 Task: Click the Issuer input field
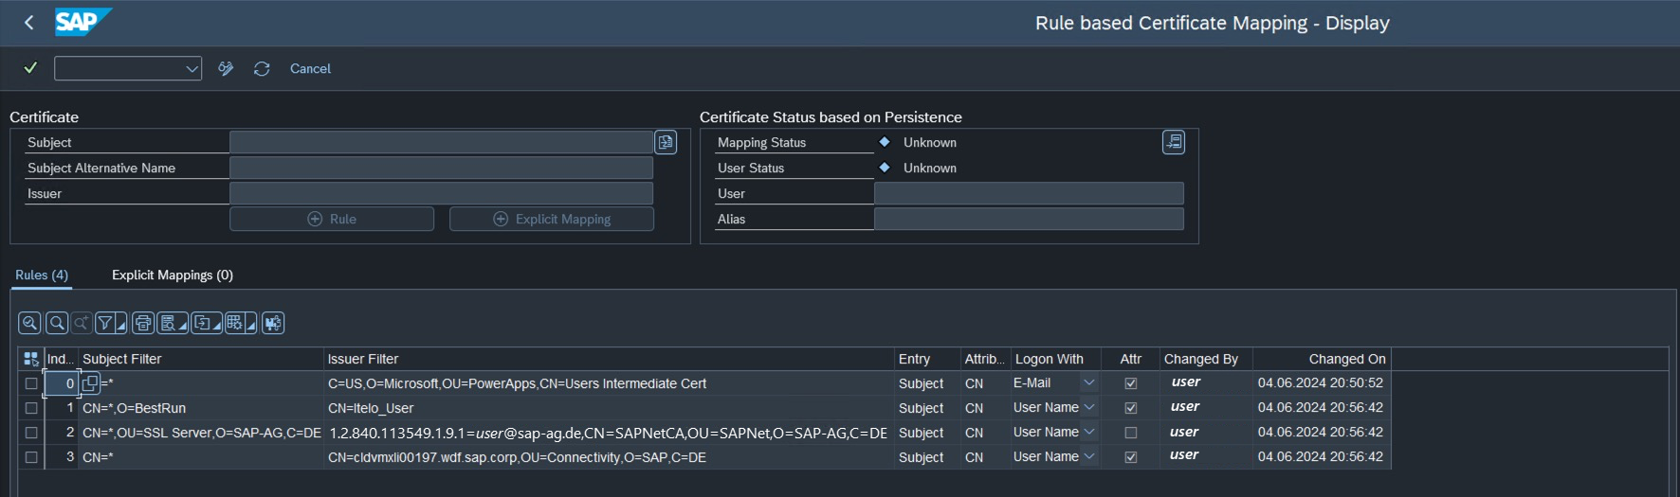(441, 193)
